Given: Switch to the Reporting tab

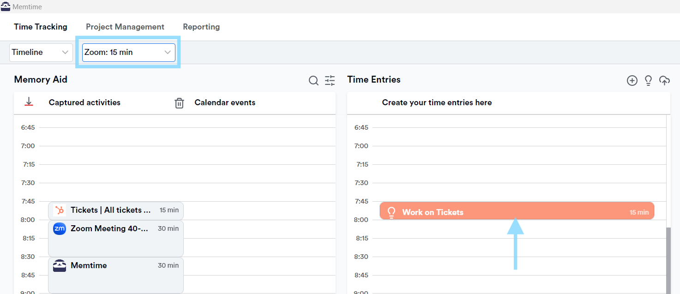Looking at the screenshot, I should tap(201, 27).
